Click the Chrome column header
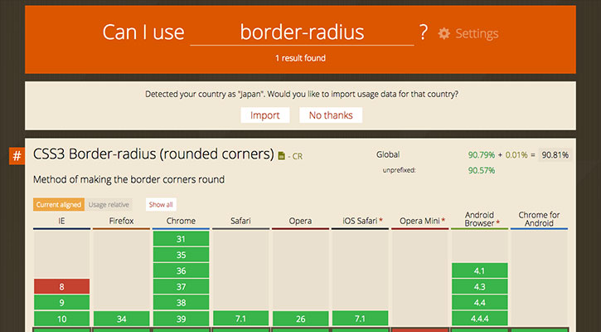 click(x=181, y=221)
